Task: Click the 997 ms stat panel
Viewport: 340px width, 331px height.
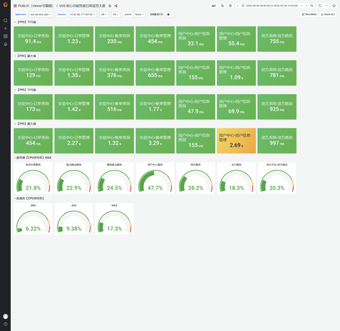Action: (x=277, y=141)
